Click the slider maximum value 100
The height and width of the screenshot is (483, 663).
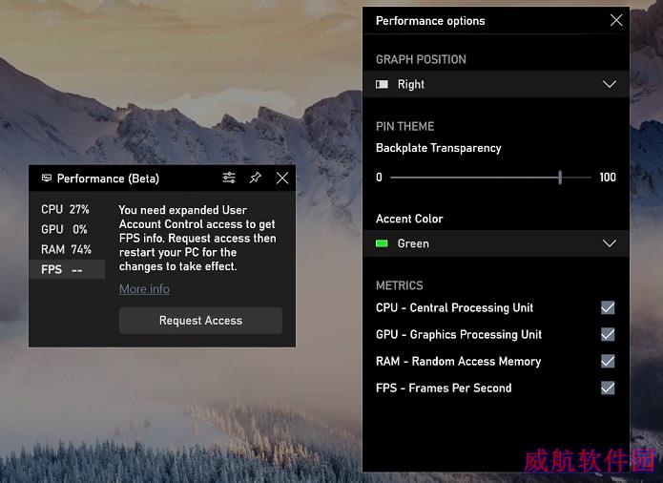(x=608, y=178)
